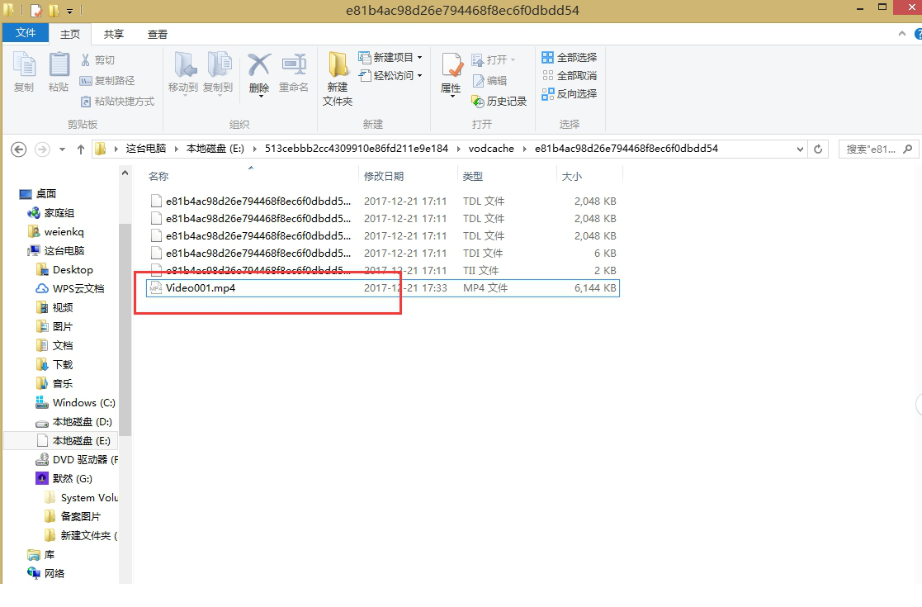922x607 pixels.
Task: Open the View ribbon tab
Action: (158, 34)
